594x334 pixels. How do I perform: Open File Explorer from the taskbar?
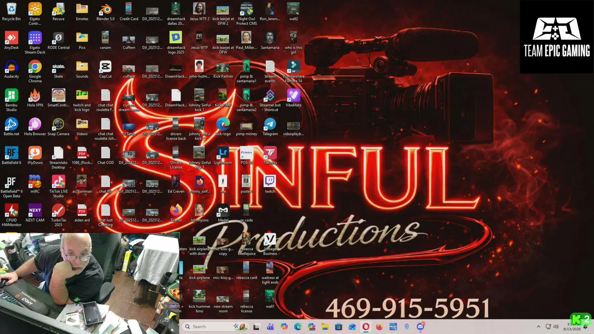pyautogui.click(x=325, y=327)
